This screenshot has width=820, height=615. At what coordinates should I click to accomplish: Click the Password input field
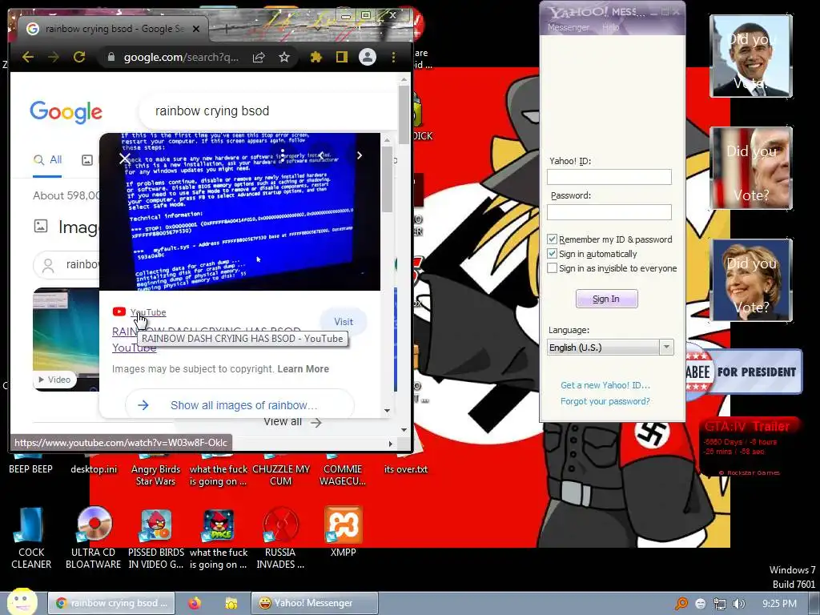609,211
